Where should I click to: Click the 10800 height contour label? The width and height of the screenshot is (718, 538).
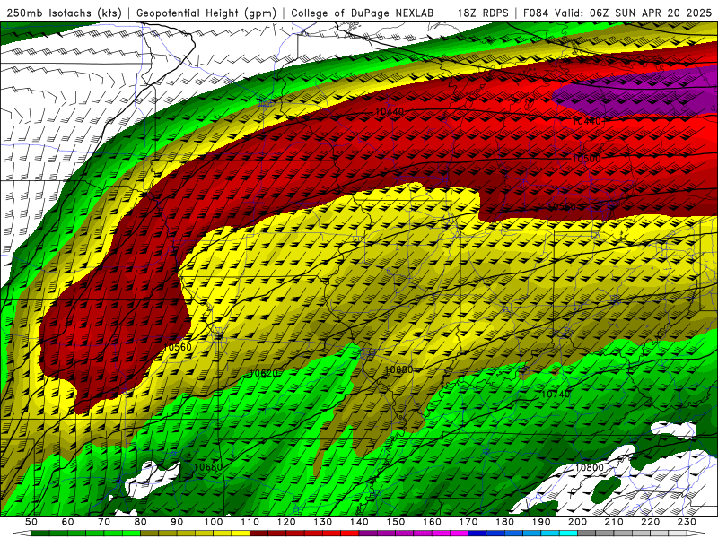pyautogui.click(x=589, y=467)
